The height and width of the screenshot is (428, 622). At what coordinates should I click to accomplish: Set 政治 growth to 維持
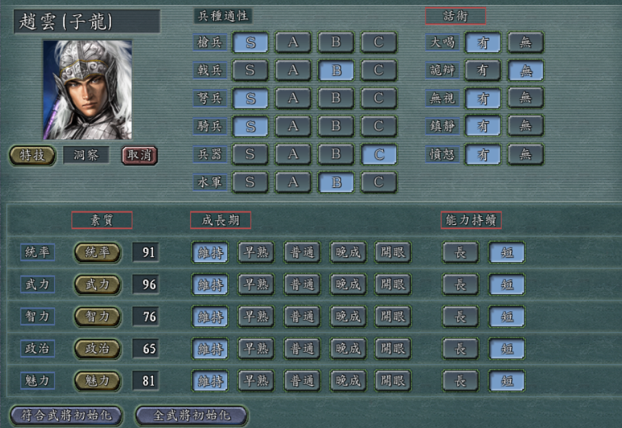210,348
